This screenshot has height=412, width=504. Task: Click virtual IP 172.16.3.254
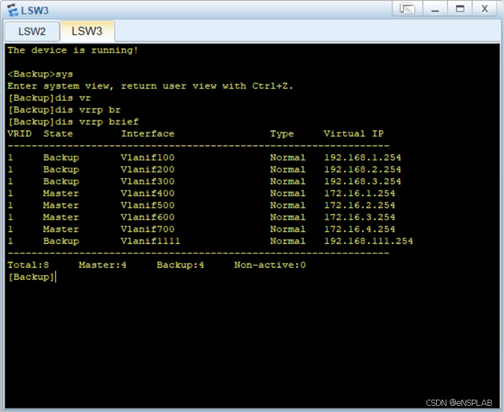pyautogui.click(x=360, y=217)
